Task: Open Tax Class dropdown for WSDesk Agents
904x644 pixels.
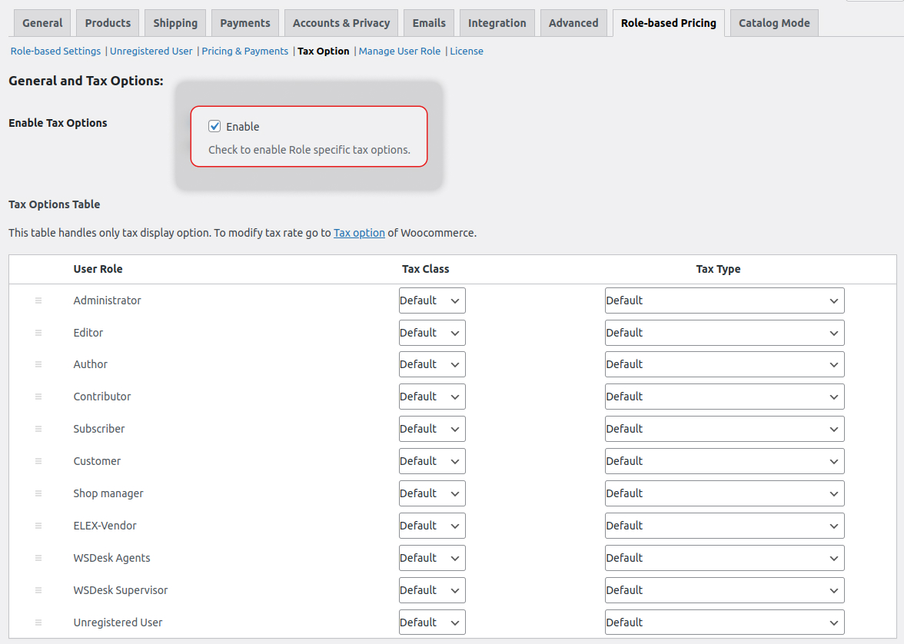Action: [432, 558]
